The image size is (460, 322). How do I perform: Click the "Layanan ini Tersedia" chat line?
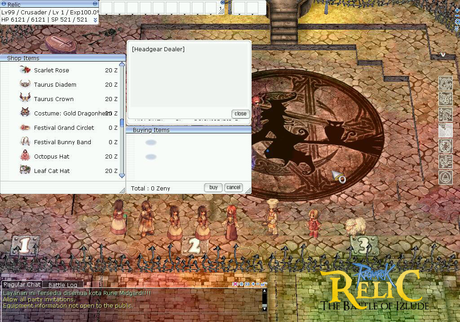tap(77, 293)
